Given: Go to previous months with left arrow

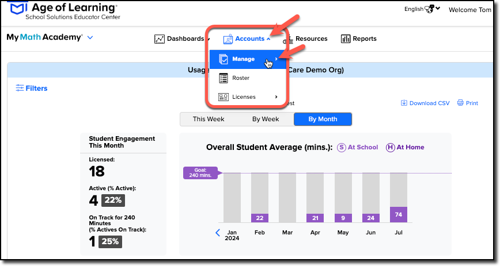Looking at the screenshot, I should click(218, 233).
